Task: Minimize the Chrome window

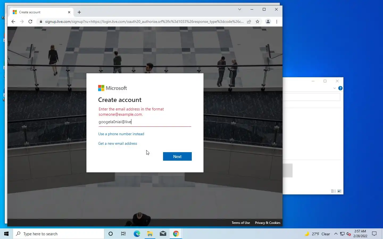Action: tap(252, 9)
